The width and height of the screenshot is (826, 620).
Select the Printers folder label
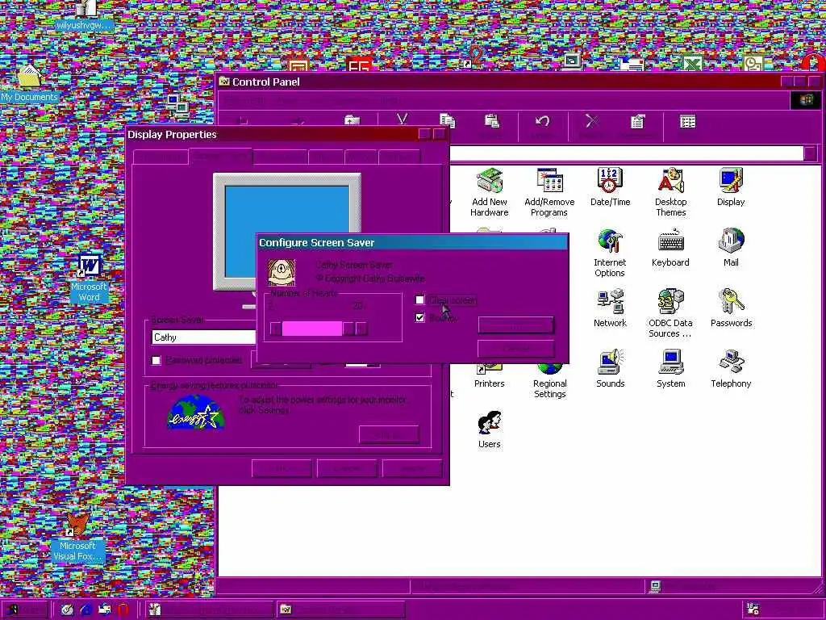pos(490,383)
